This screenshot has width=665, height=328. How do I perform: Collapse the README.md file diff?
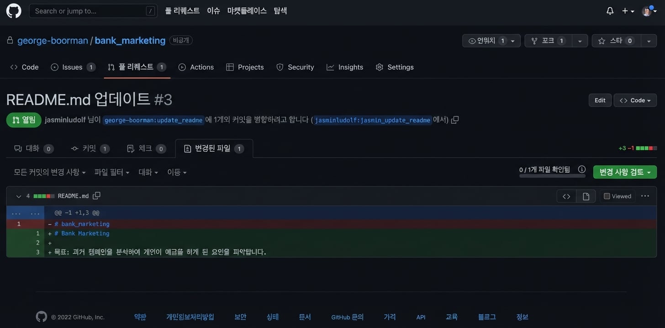tap(19, 196)
